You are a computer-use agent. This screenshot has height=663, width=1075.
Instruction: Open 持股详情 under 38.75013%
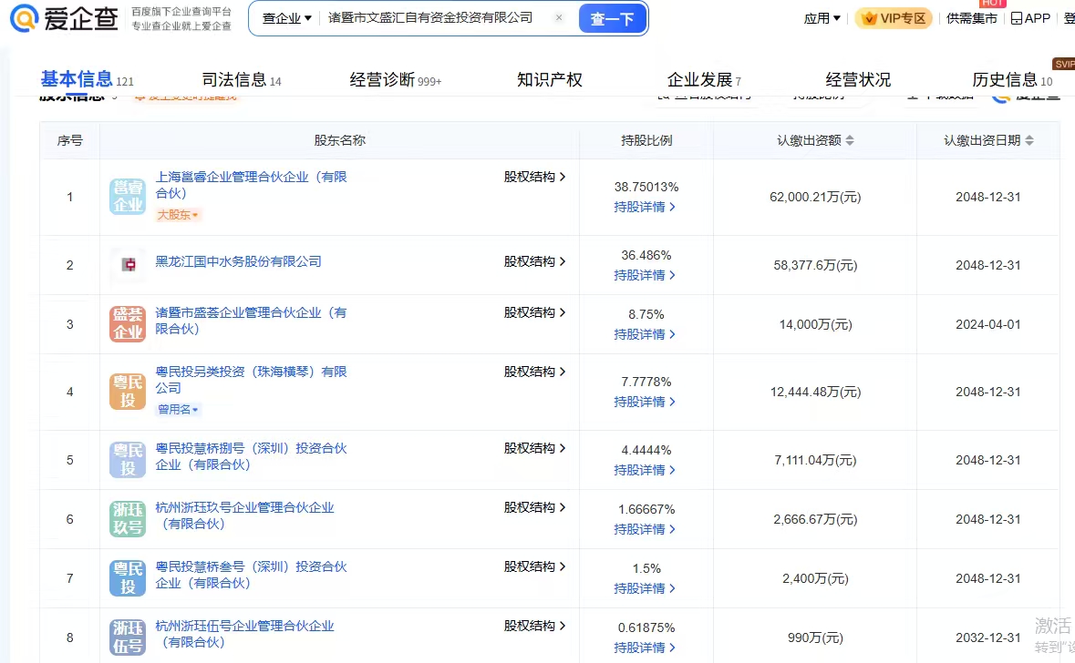coord(645,207)
